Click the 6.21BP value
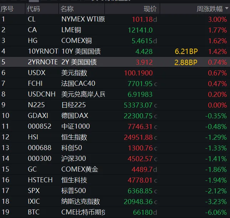 [186, 51]
